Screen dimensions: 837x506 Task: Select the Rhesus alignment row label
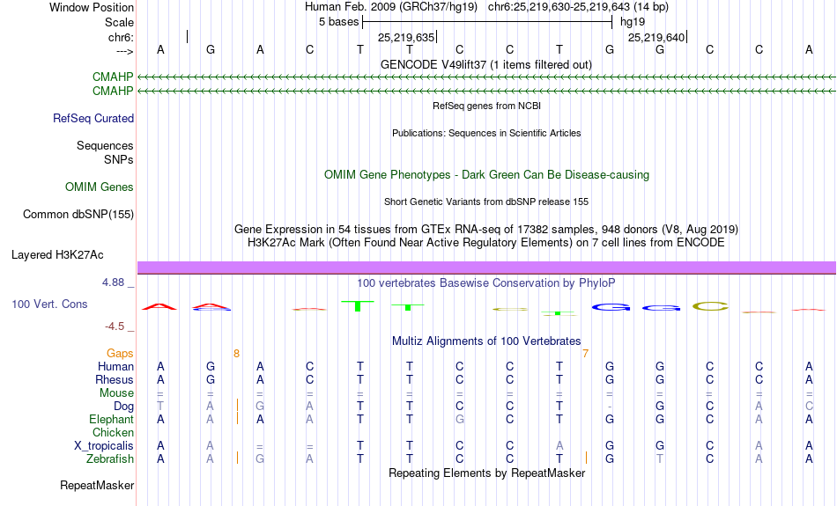point(115,379)
